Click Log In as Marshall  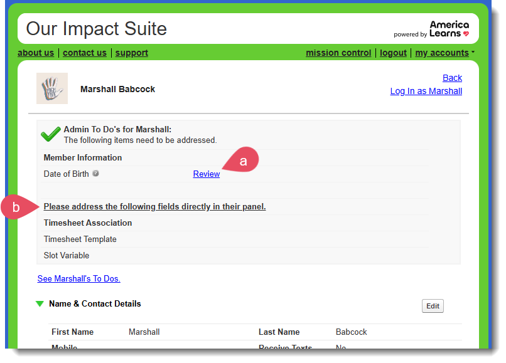pos(426,91)
